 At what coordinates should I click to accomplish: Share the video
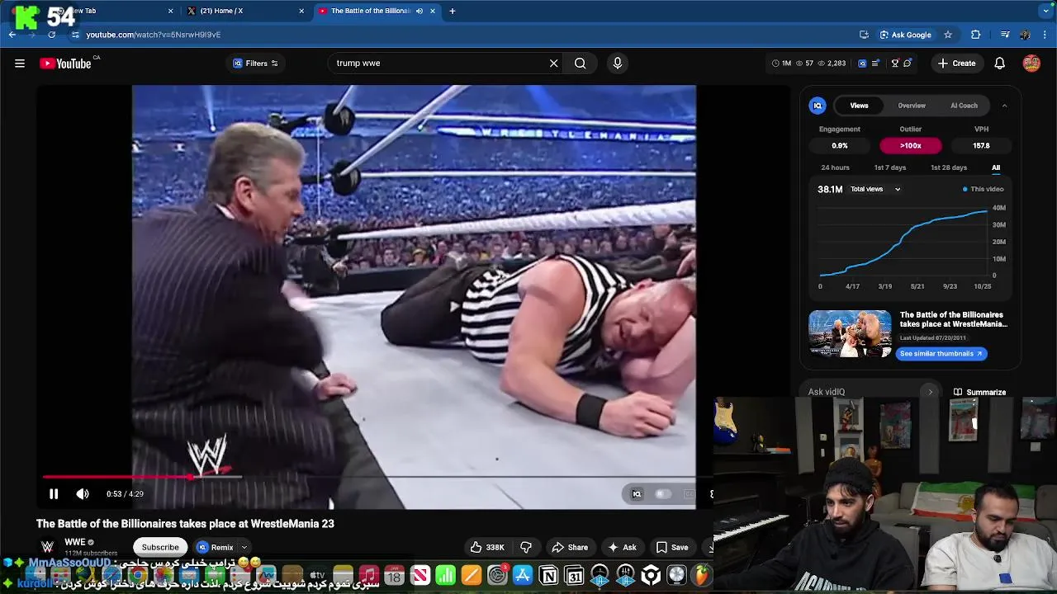point(570,547)
